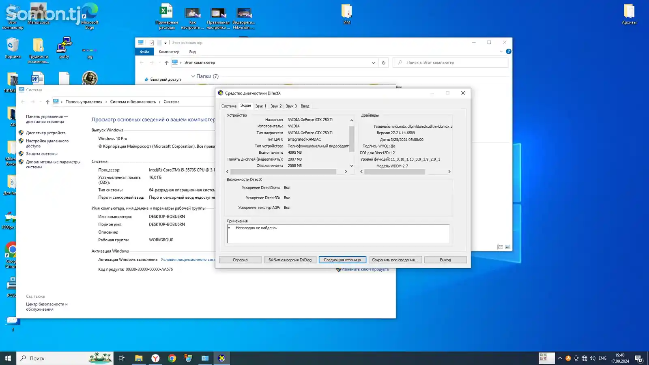Switch to DirectX diagnostic taskbar icon
Image resolution: width=649 pixels, height=365 pixels.
pos(221,358)
